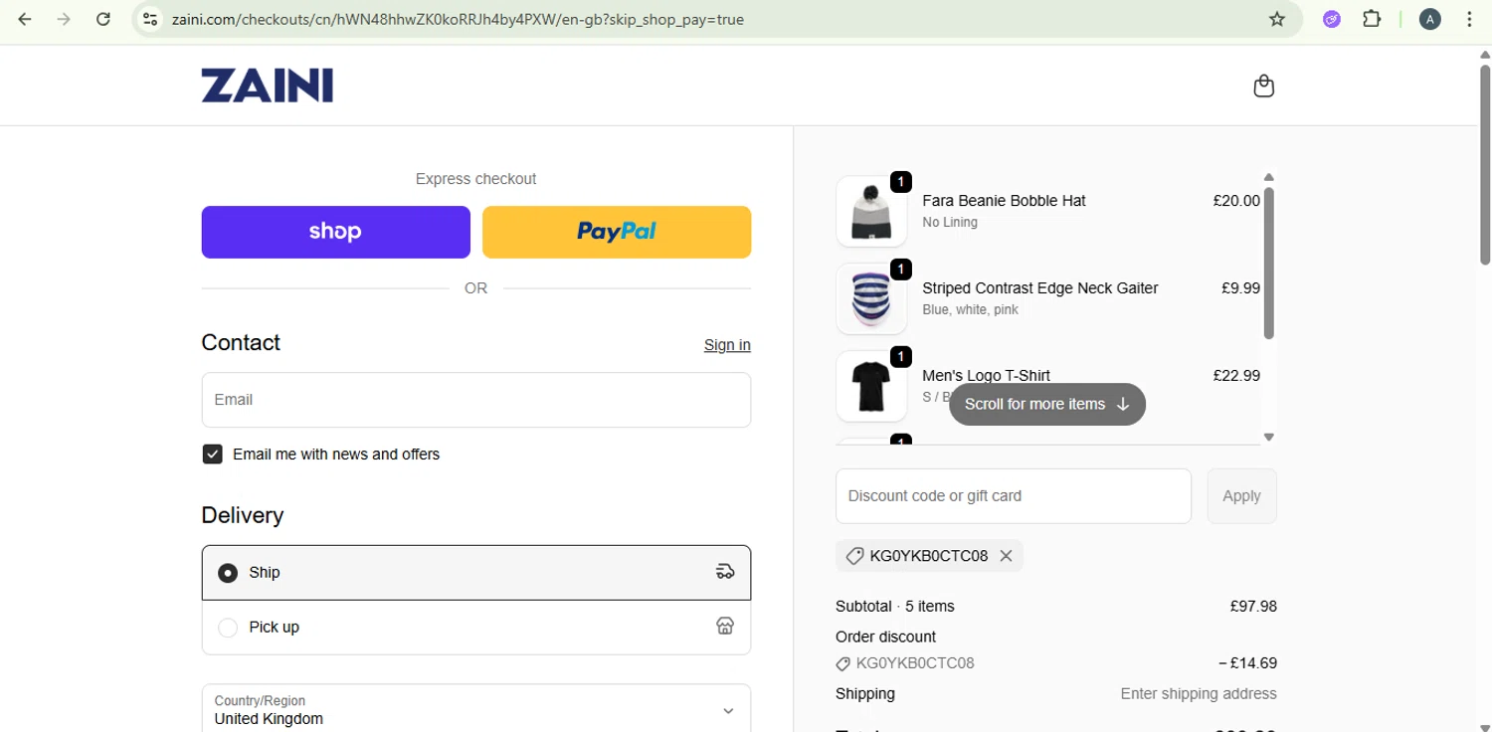1492x732 pixels.
Task: Click the Order discount label
Action: 885,637
